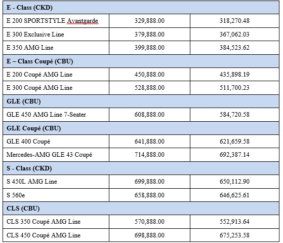Click the price 329,888.00

click(149, 21)
